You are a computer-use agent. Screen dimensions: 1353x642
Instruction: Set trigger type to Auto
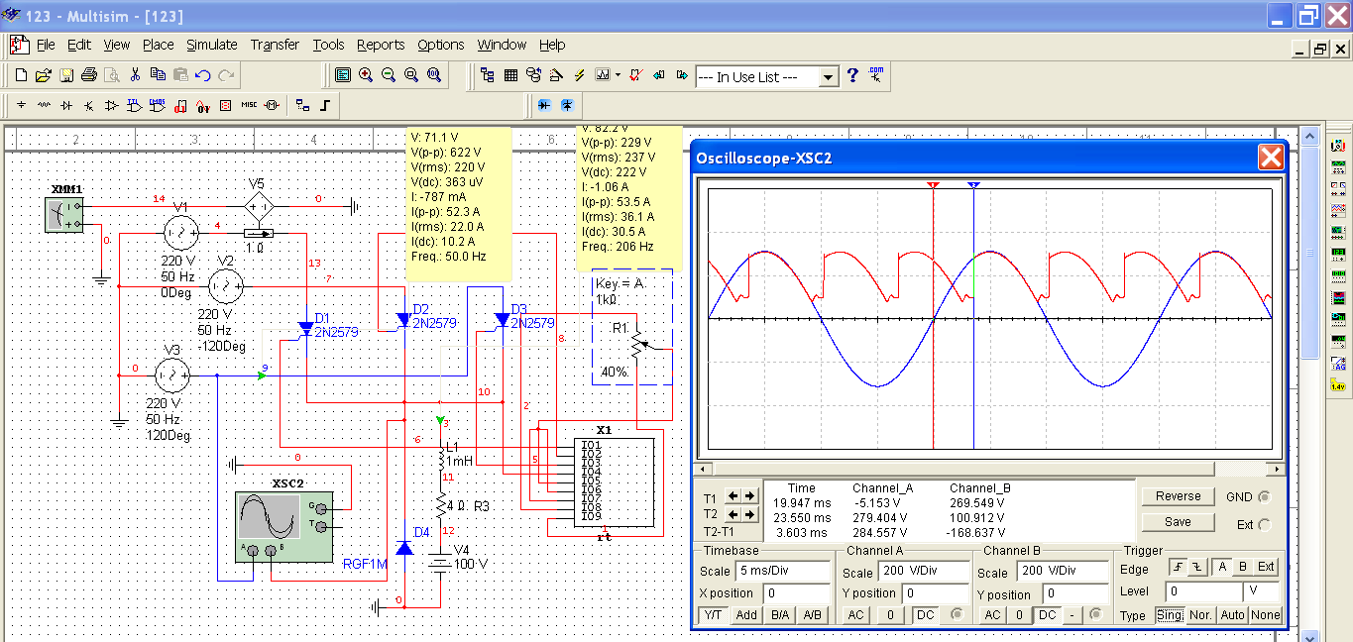(x=1233, y=615)
